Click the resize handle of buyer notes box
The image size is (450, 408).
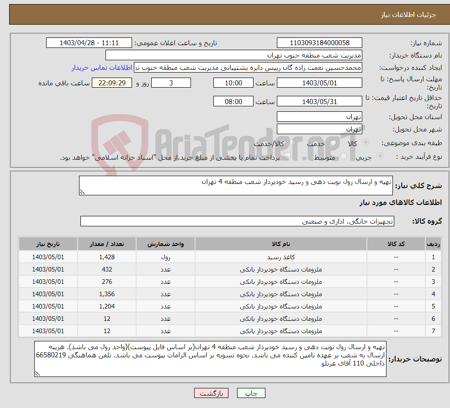pos(37,374)
